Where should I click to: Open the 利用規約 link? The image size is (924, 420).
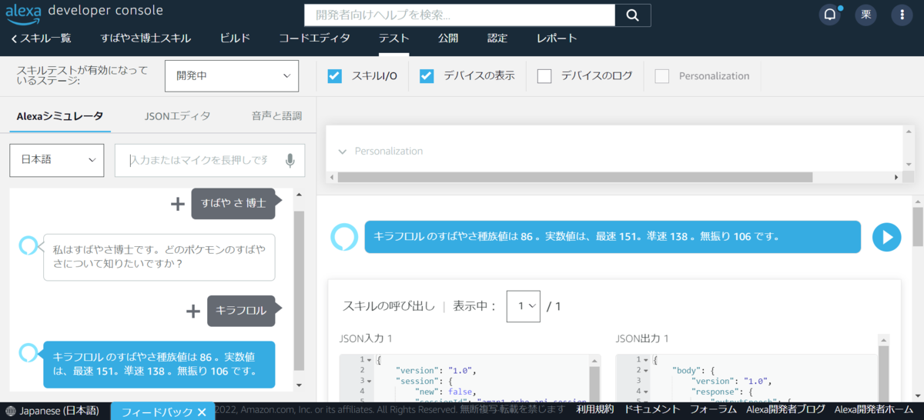coord(594,410)
